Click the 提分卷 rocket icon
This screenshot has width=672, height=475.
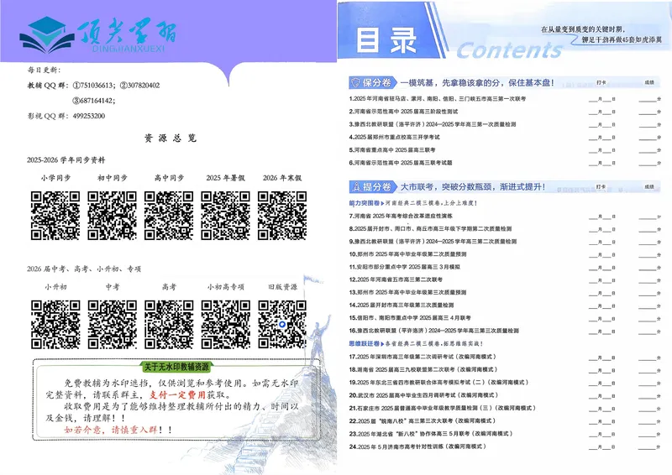[x=355, y=187]
